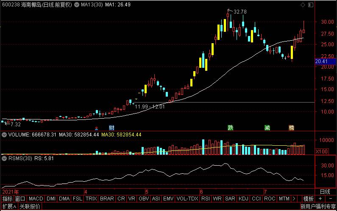
Task: Click the MA13(30) indicator label
Action: 92,5
